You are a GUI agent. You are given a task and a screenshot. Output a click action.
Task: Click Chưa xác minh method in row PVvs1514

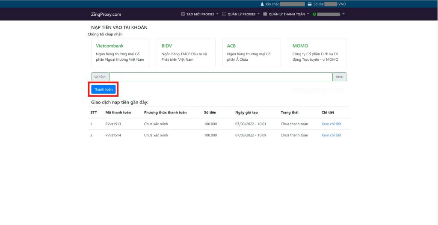pyautogui.click(x=156, y=135)
